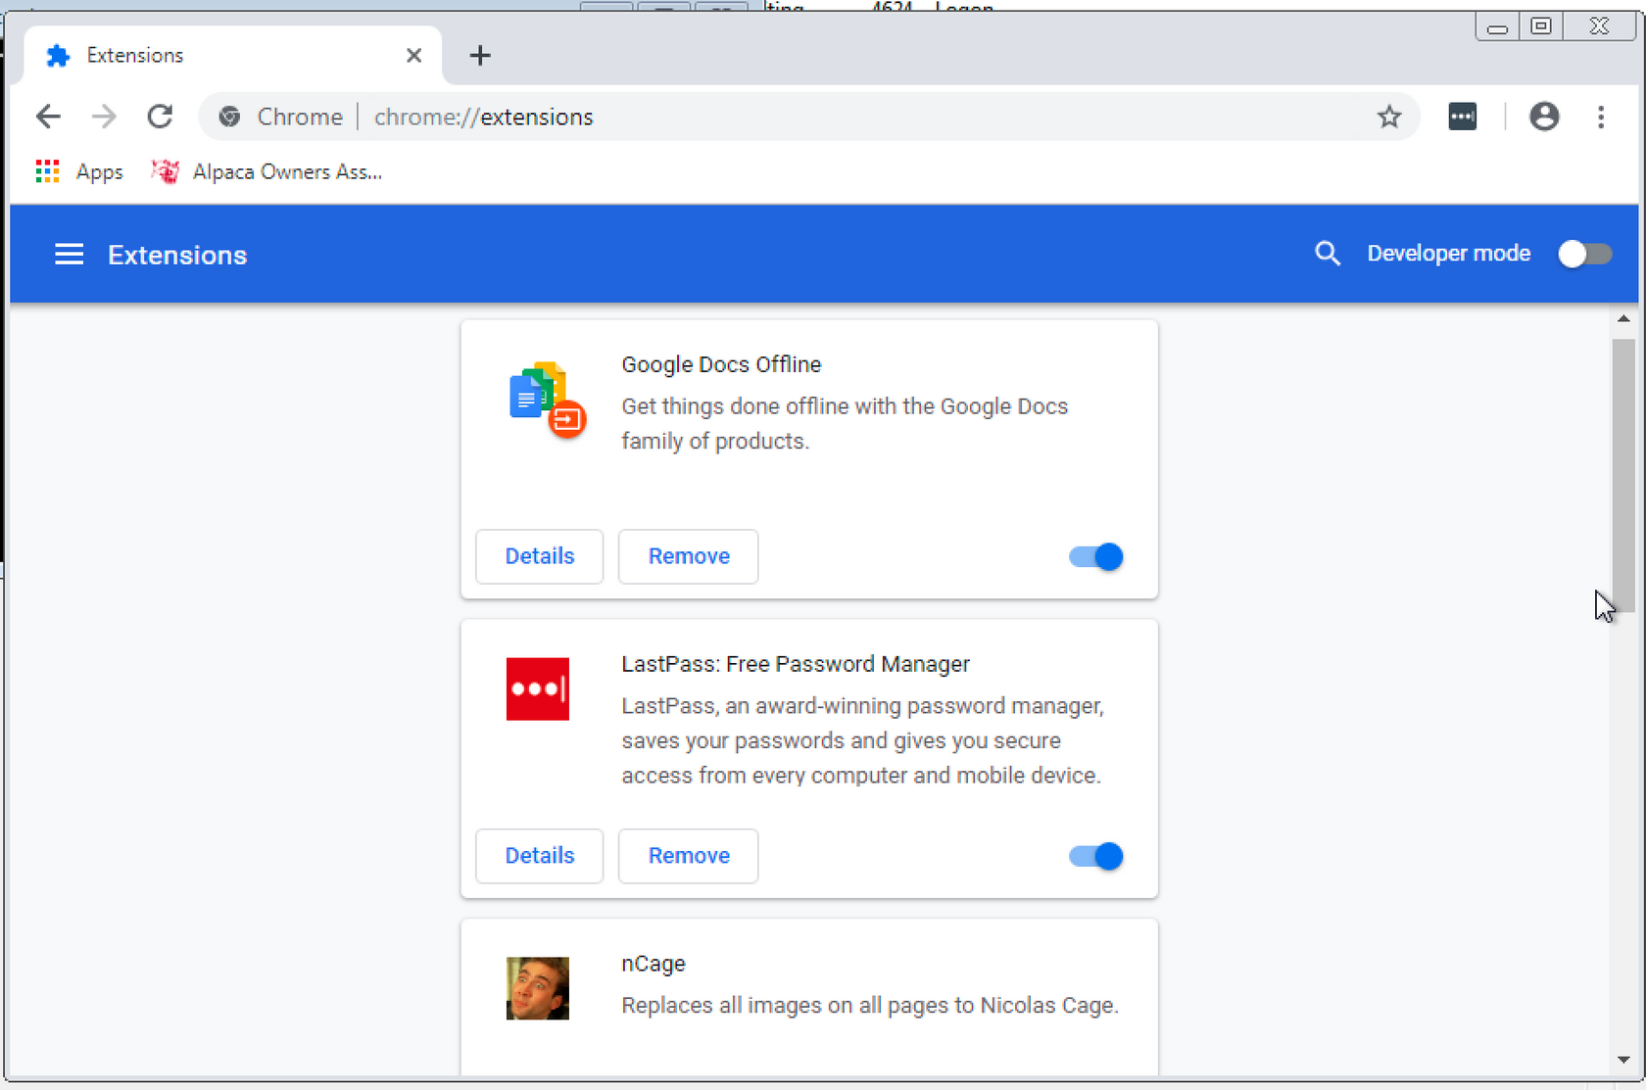Click the chrome://extensions address bar

coord(808,117)
